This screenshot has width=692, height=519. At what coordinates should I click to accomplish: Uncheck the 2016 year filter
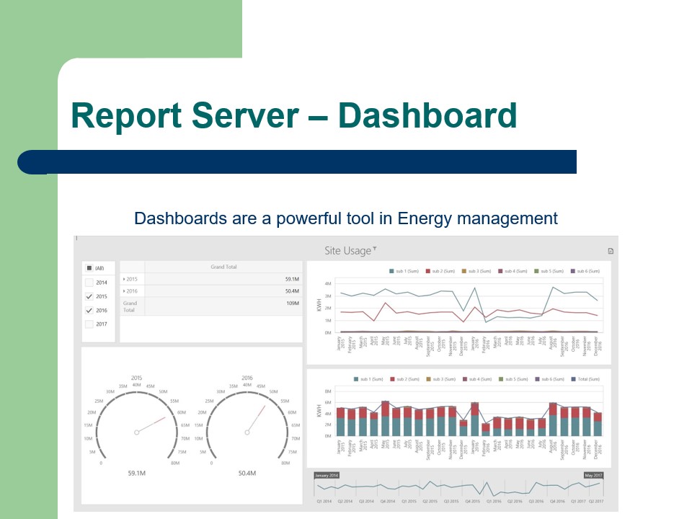click(89, 311)
